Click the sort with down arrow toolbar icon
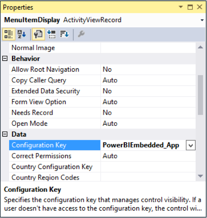Image resolution: width=207 pixels, height=218 pixels. click(x=64, y=34)
